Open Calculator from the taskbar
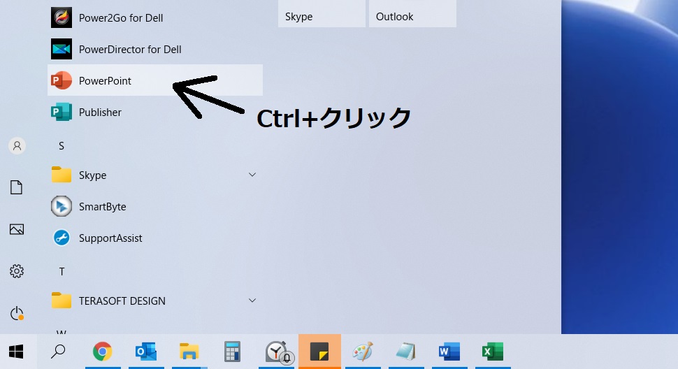The width and height of the screenshot is (678, 369). [233, 352]
